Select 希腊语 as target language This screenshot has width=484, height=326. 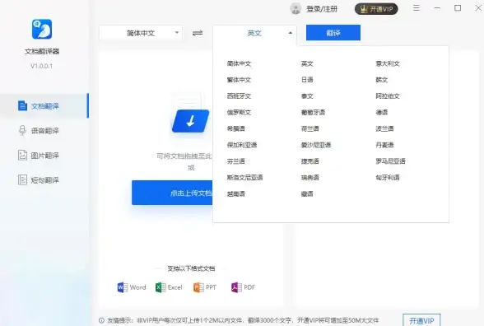coord(235,128)
